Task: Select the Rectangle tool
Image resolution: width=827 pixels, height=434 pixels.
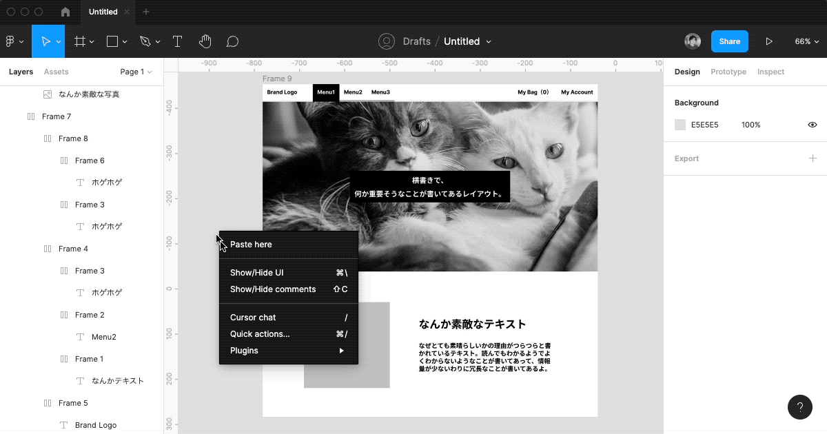Action: coord(112,41)
